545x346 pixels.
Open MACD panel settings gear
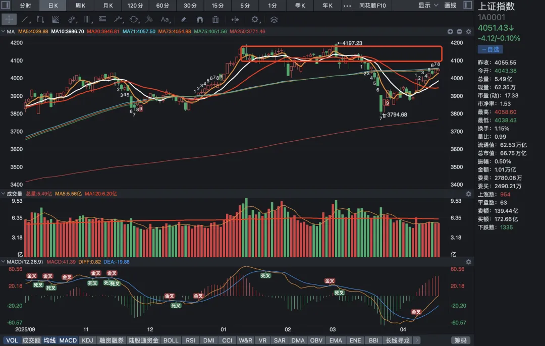click(468, 262)
